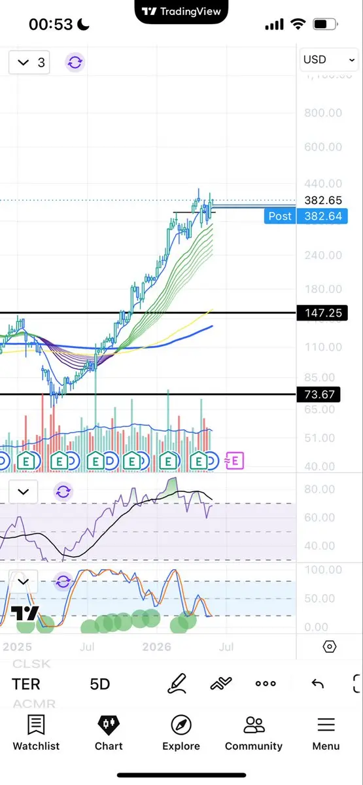
Task: Open the indicators icon in bottom toolbar
Action: coord(221,684)
